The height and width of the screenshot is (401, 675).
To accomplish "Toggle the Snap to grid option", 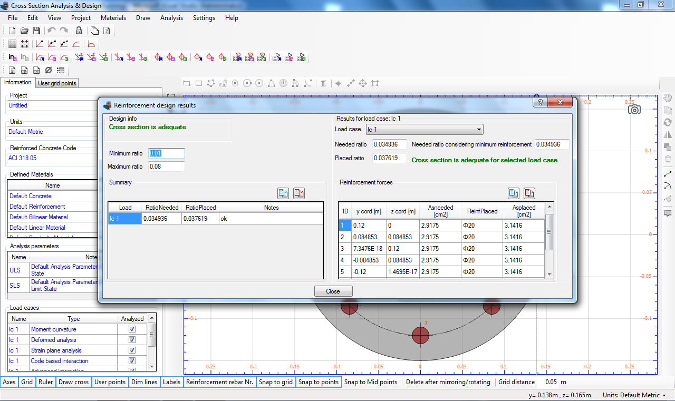I will click(276, 382).
